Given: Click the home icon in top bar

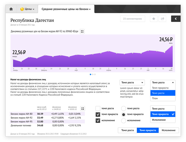Looking at the screenshot, I should (11, 9).
